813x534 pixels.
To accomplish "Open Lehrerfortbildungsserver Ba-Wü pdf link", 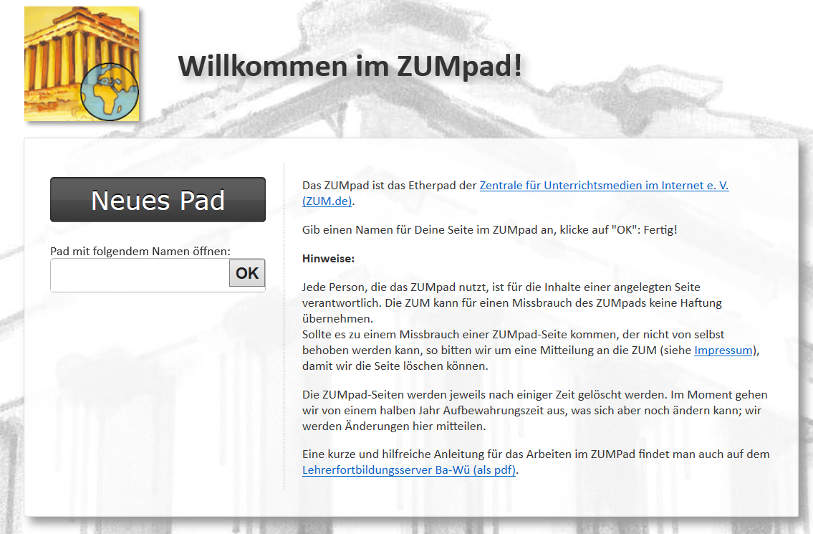I will [x=409, y=470].
